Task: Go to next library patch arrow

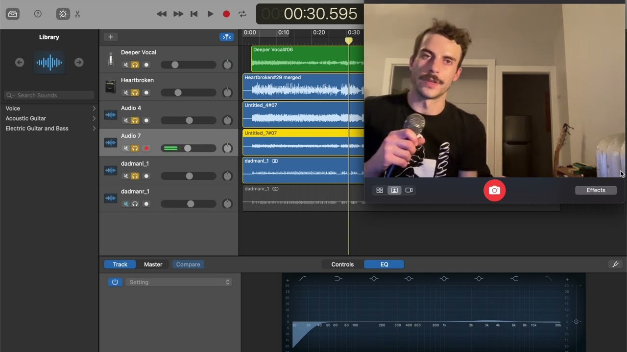Action: click(x=79, y=62)
